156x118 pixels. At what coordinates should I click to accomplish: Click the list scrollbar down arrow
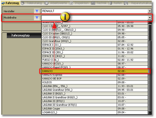pos(150,112)
